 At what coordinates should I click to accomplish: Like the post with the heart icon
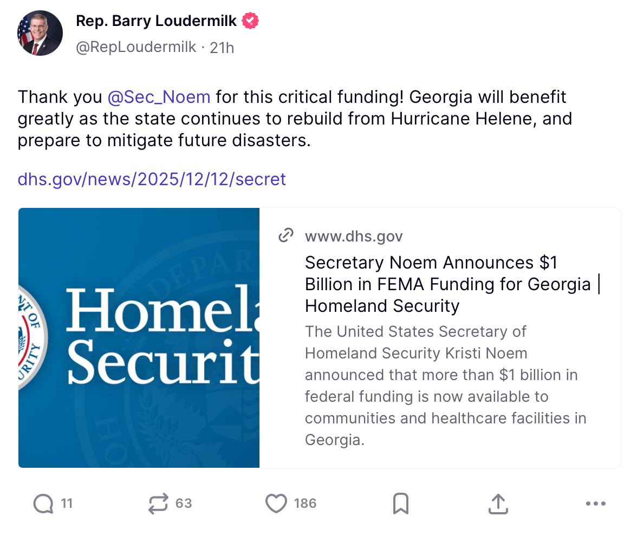point(276,504)
